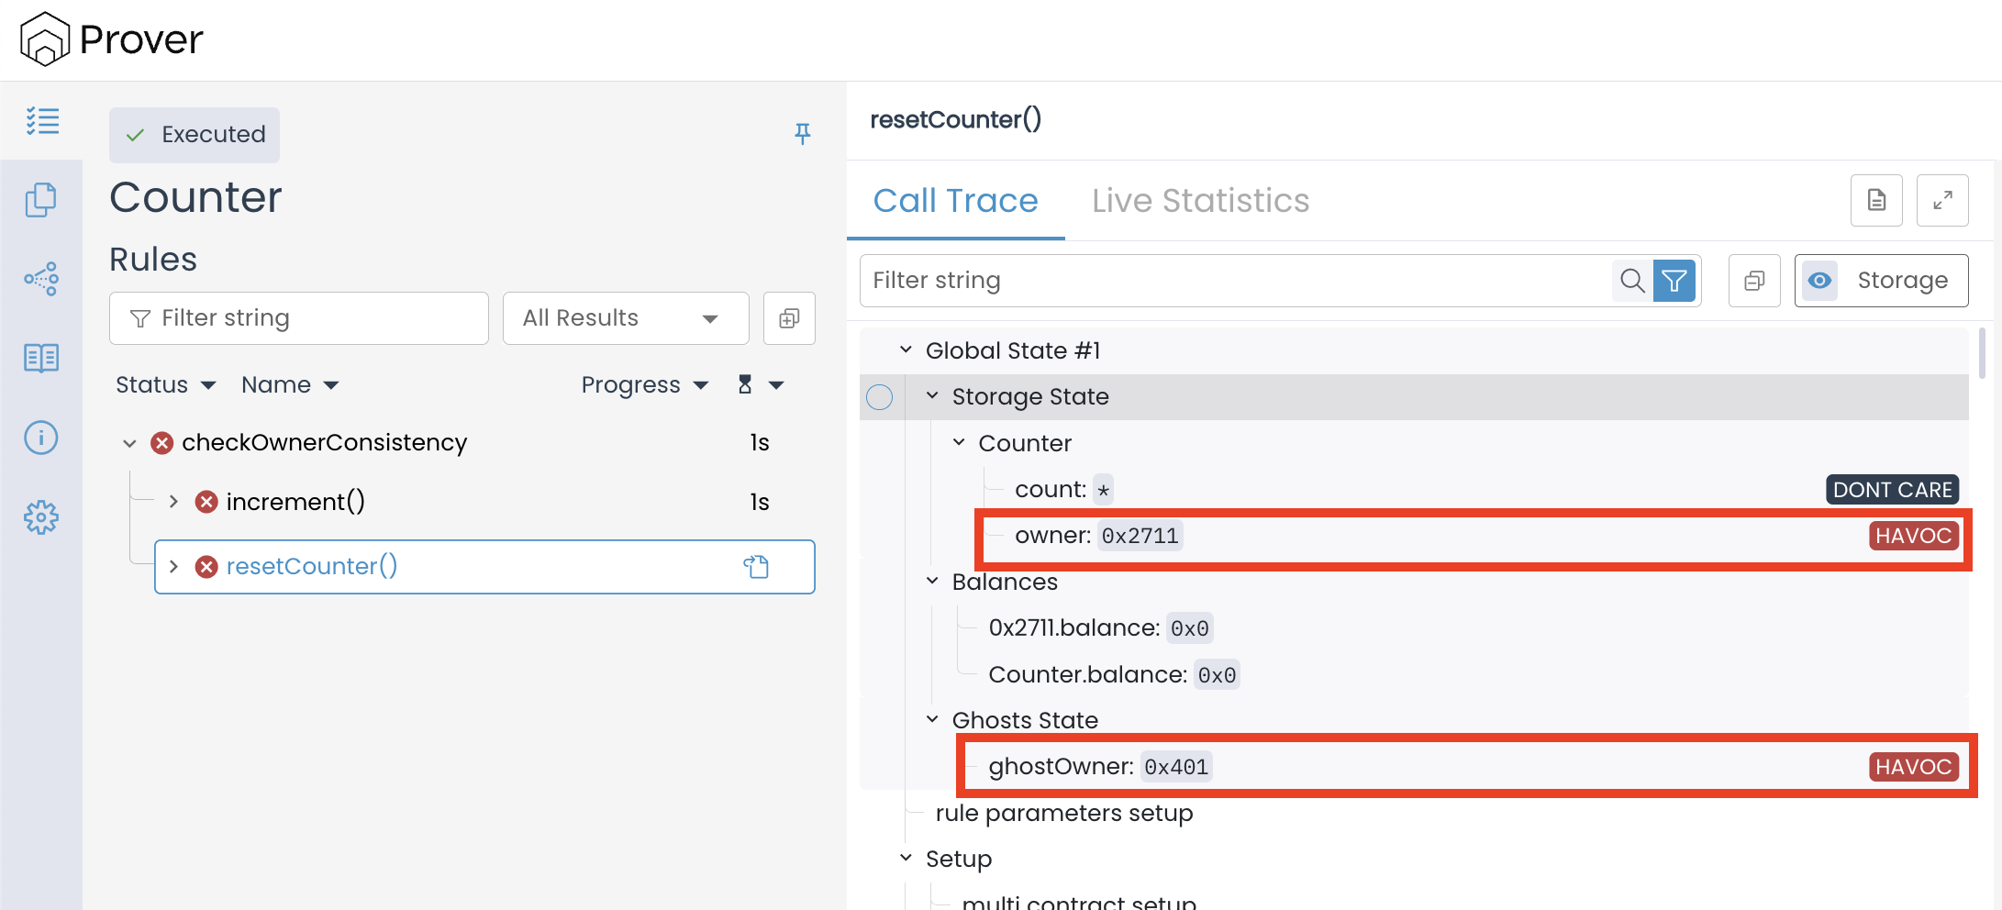Click the files copy icon in sidebar

point(41,200)
